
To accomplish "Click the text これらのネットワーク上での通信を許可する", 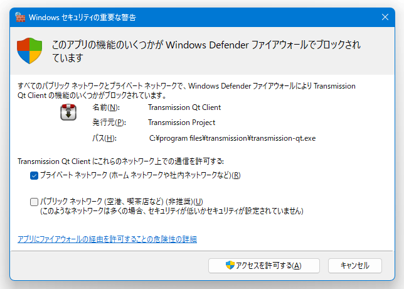I will point(157,161).
